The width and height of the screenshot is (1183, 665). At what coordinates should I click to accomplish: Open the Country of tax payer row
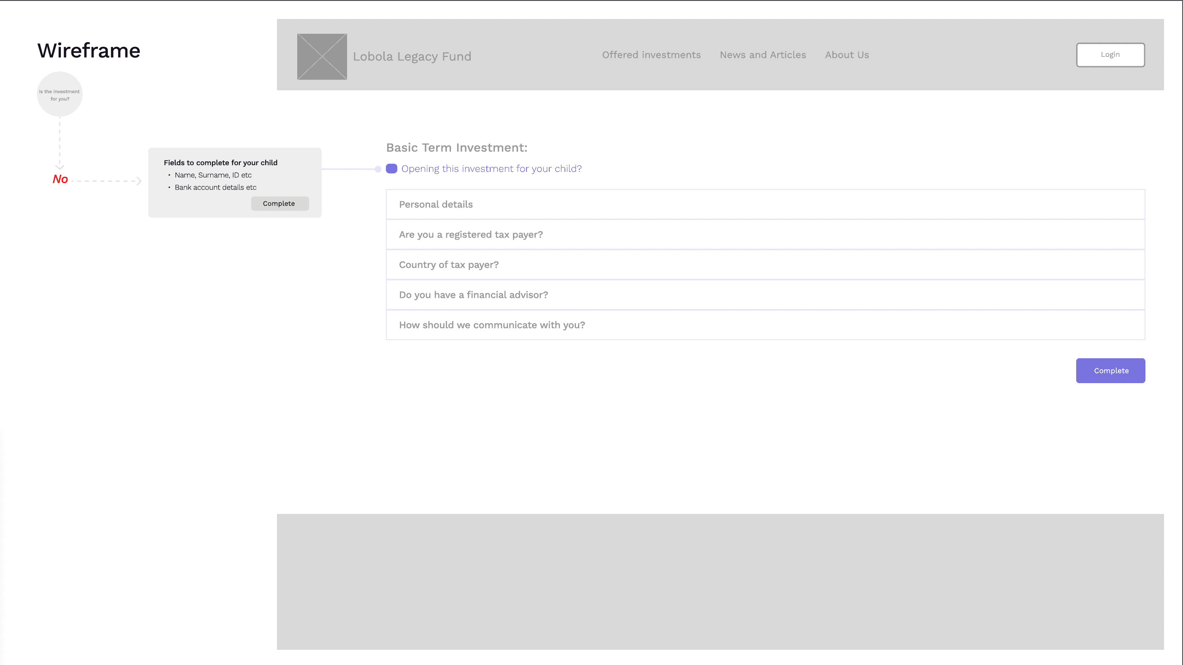[765, 265]
